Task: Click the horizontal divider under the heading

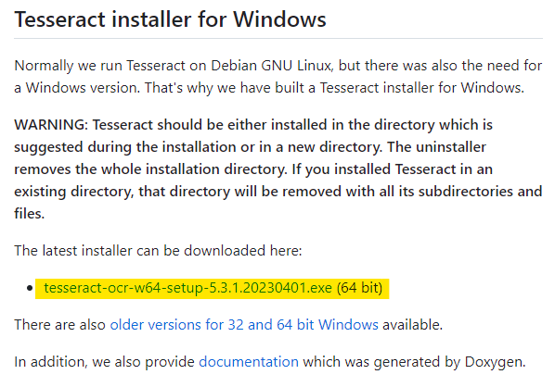Action: point(278,38)
